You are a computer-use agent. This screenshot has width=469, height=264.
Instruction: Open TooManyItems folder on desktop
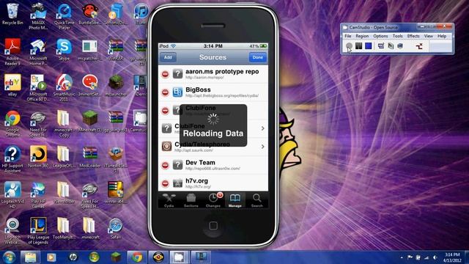(64, 228)
